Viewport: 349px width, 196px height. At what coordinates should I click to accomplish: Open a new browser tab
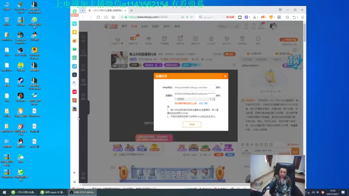click(x=131, y=10)
